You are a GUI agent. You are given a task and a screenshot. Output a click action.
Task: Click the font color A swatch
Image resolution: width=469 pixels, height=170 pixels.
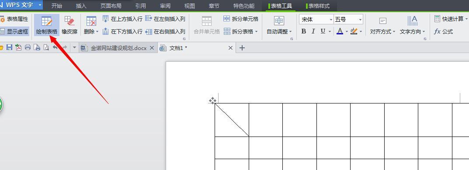[340, 31]
